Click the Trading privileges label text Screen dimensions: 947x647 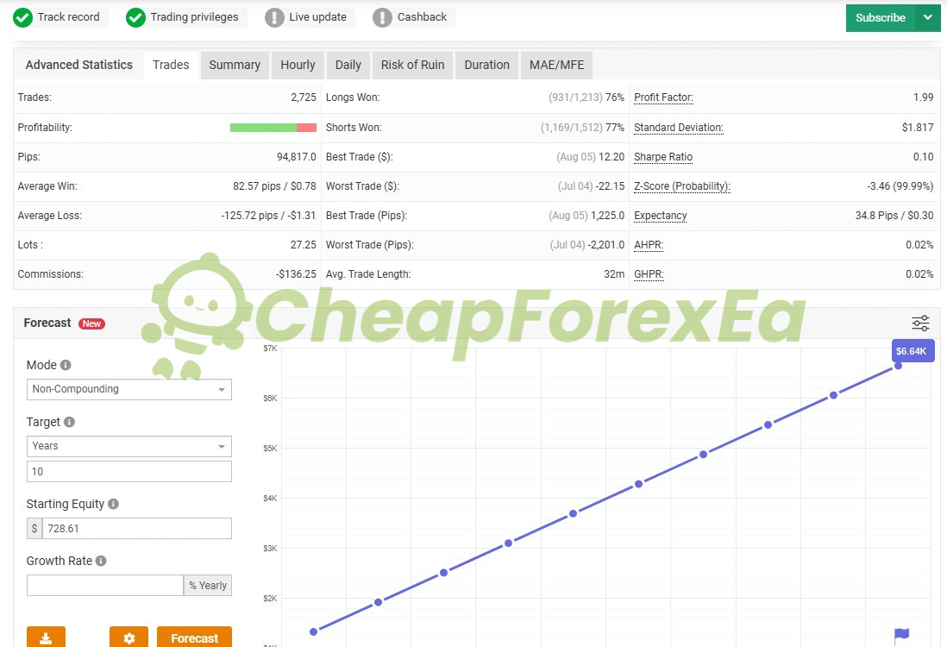coord(194,17)
